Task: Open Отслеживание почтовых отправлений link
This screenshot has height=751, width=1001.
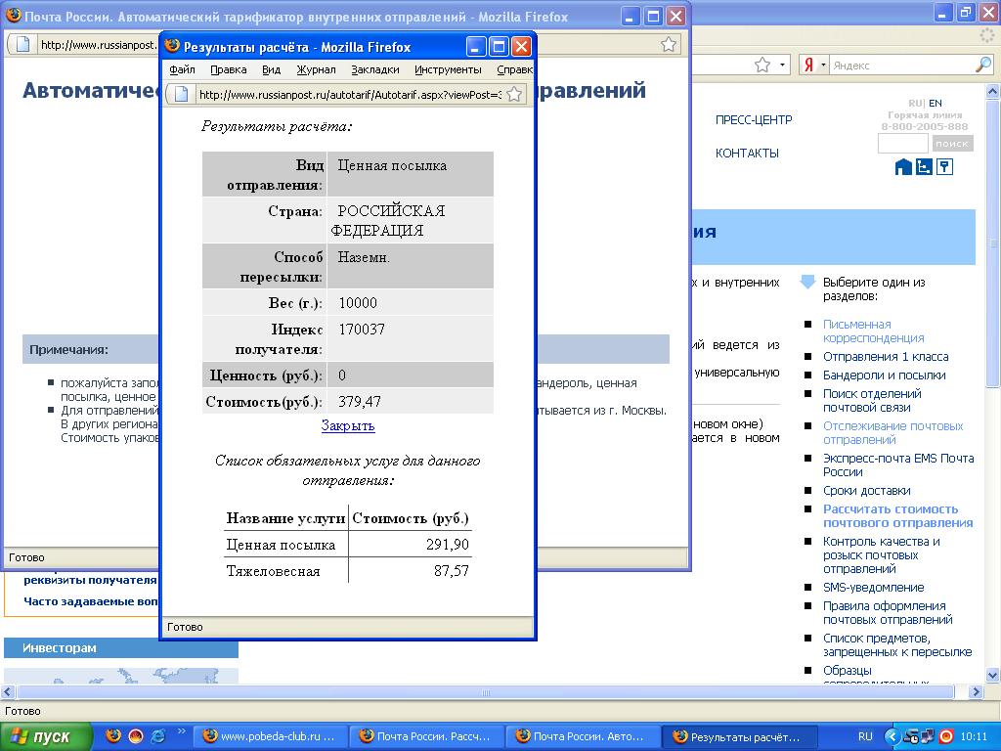Action: pyautogui.click(x=892, y=433)
